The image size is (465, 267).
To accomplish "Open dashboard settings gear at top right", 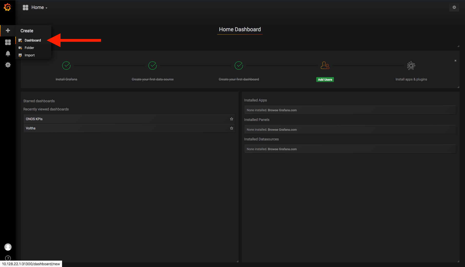I will point(454,7).
